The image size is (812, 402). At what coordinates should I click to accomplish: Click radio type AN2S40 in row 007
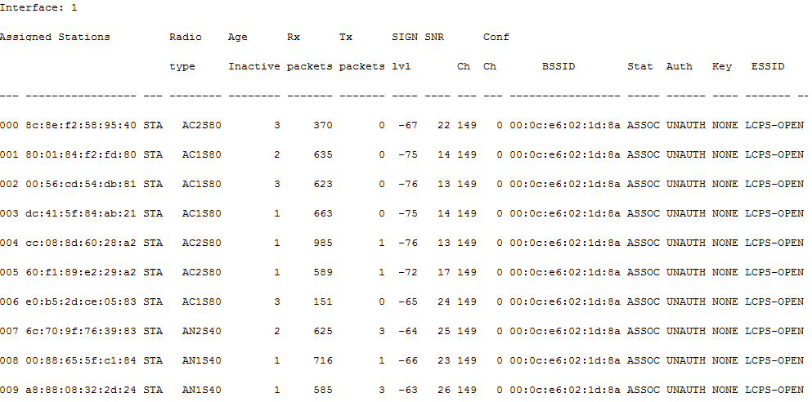point(201,331)
